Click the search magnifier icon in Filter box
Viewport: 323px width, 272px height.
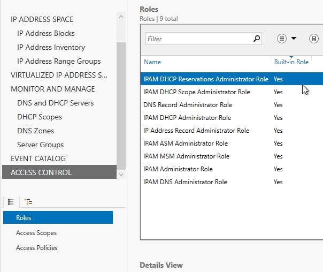257,39
